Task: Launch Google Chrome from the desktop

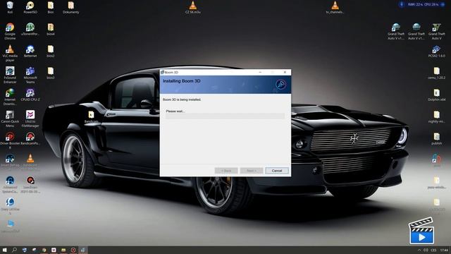Action: click(10, 31)
